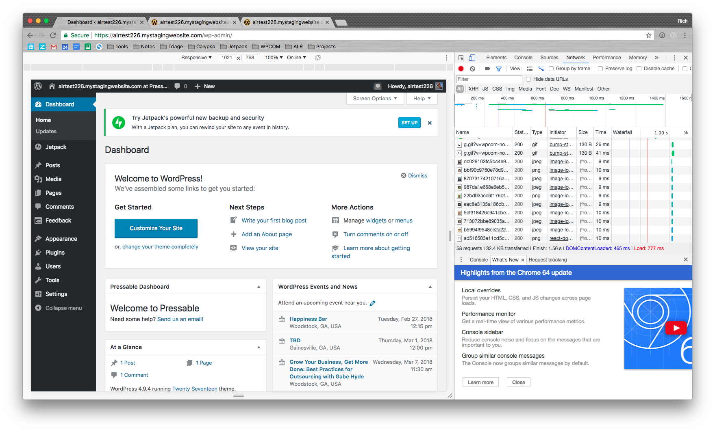Image resolution: width=715 pixels, height=432 pixels.
Task: Switch to the Performance tab in DevTools
Action: tap(606, 58)
